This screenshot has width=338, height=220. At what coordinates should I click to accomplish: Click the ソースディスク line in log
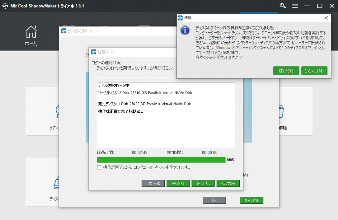[x=145, y=93]
